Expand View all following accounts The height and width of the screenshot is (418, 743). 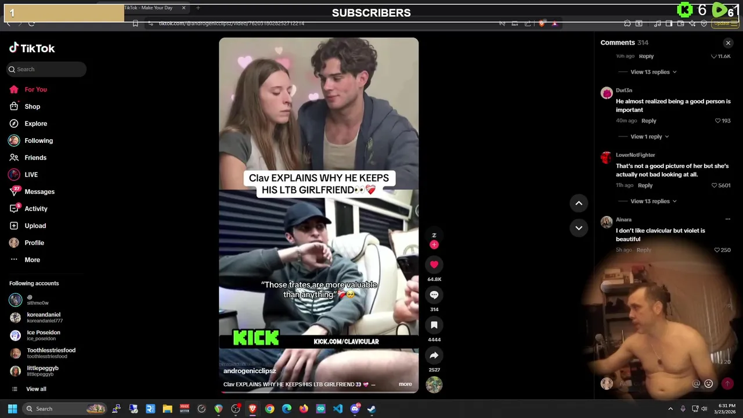click(36, 389)
